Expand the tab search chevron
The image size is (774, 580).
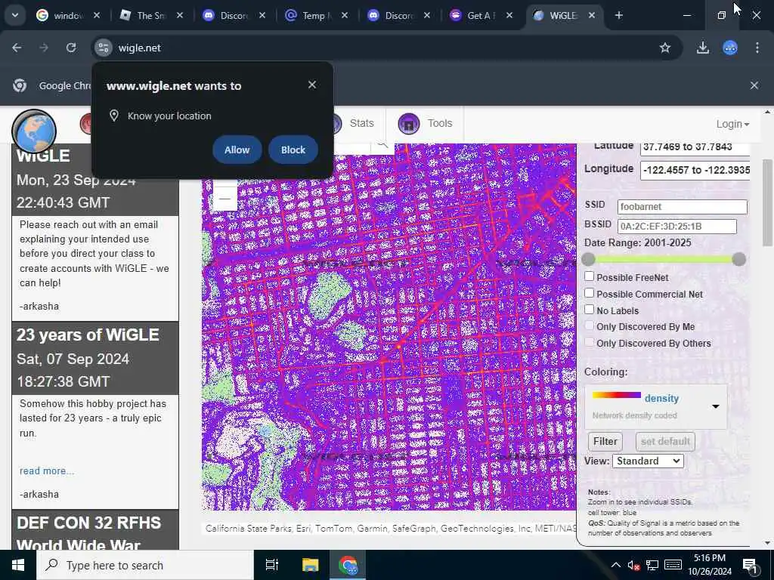click(x=15, y=15)
